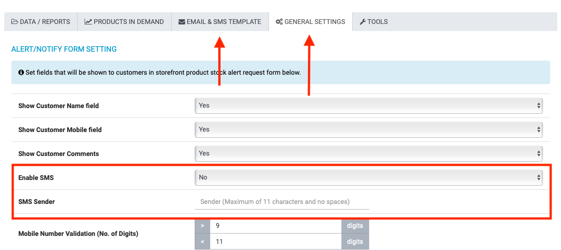Click the less-than symbol addon
The image size is (561, 250).
point(202,242)
